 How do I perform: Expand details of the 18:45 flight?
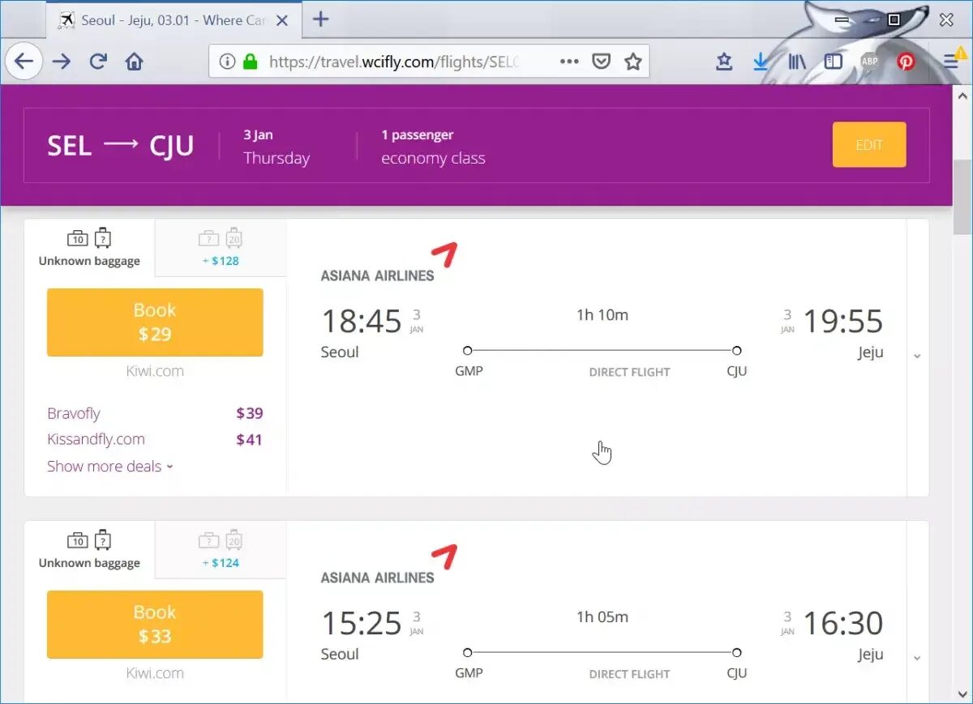click(917, 356)
